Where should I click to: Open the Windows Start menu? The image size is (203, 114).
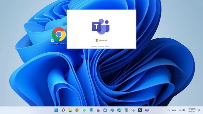click(x=56, y=110)
